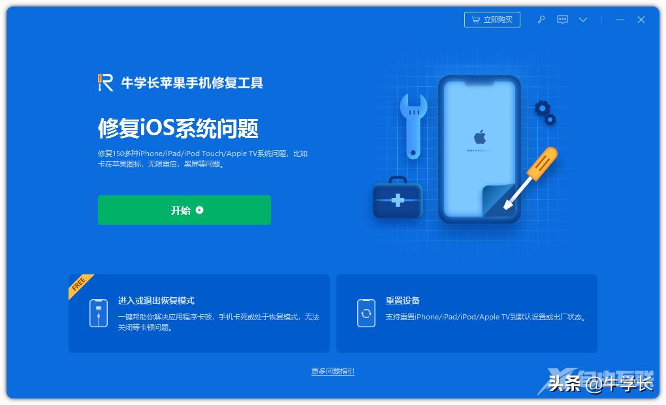Minimize the repair tool window
Image resolution: width=666 pixels, height=405 pixels.
[x=620, y=20]
